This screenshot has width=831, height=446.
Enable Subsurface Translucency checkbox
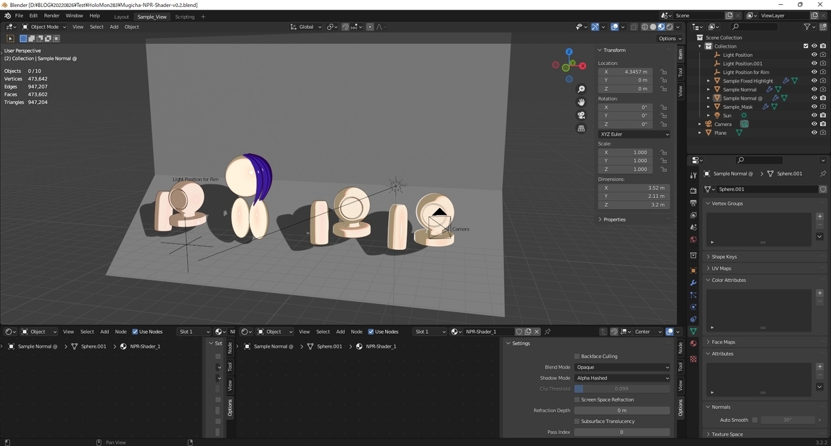click(x=578, y=421)
